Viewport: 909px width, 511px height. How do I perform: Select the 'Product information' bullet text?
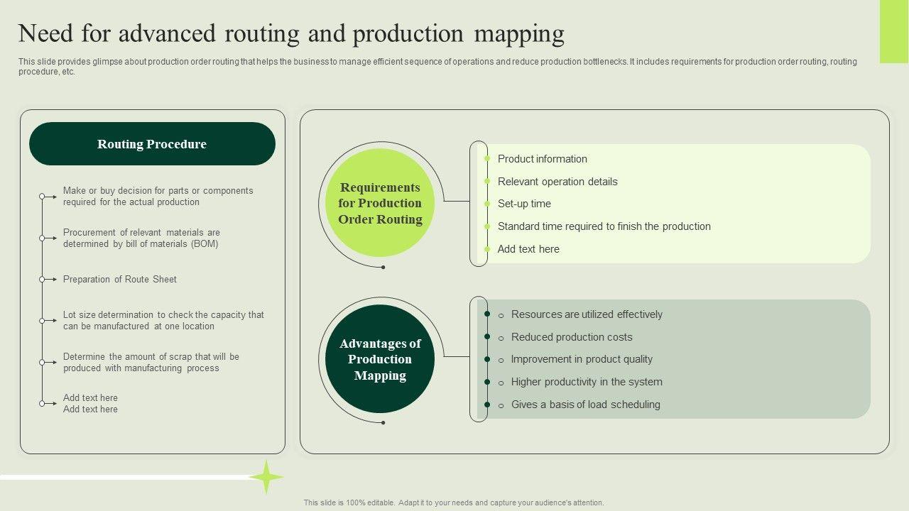tap(542, 159)
